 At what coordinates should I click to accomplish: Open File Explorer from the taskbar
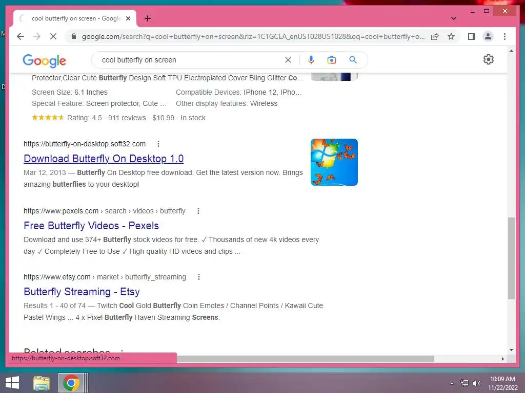tap(42, 383)
